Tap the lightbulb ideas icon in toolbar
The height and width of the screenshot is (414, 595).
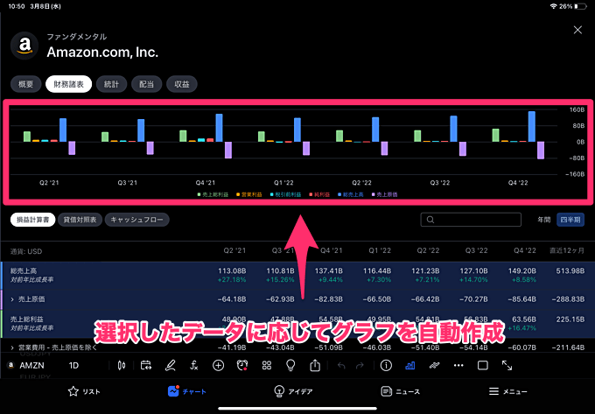pos(290,366)
